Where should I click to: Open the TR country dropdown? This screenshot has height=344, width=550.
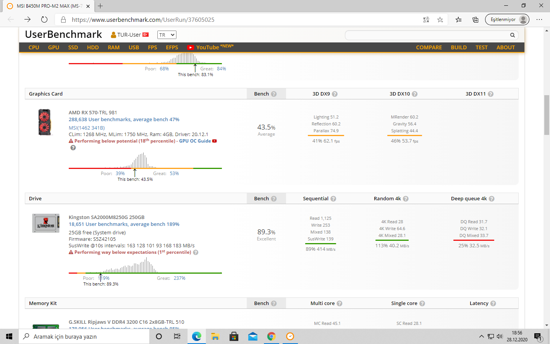click(x=167, y=35)
